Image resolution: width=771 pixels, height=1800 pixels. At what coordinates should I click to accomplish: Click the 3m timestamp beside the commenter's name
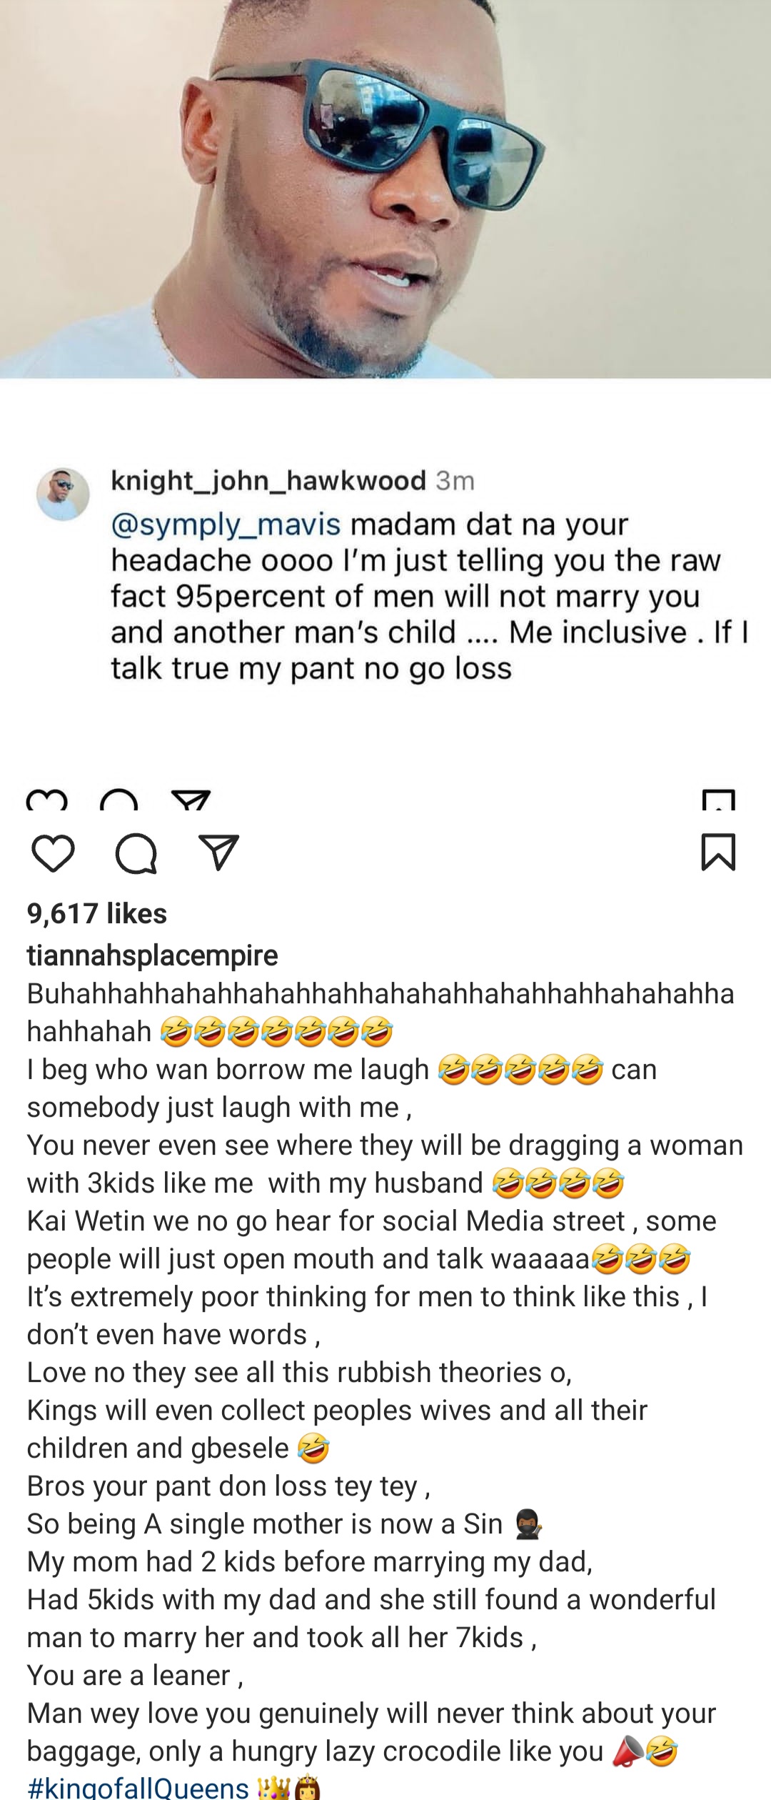tap(455, 482)
